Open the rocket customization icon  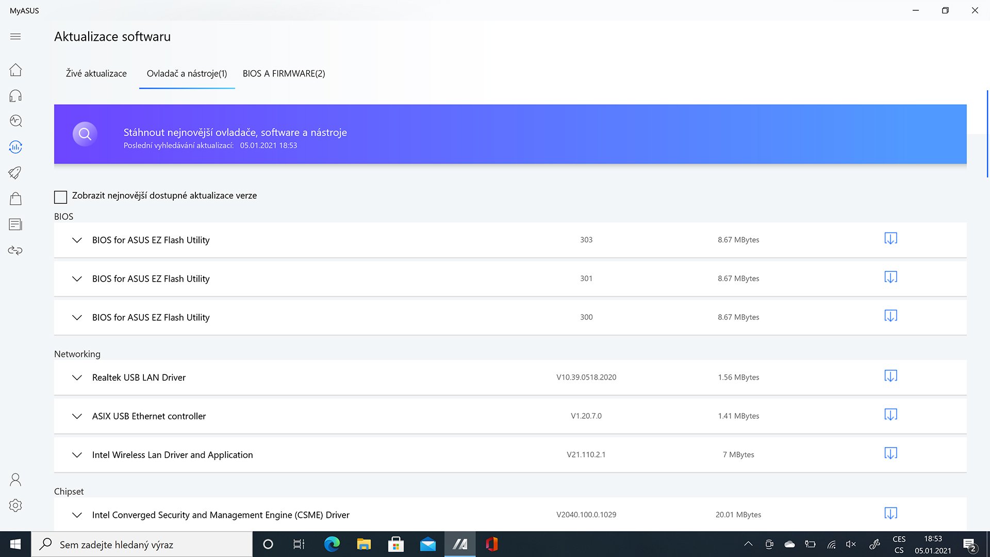pos(15,173)
